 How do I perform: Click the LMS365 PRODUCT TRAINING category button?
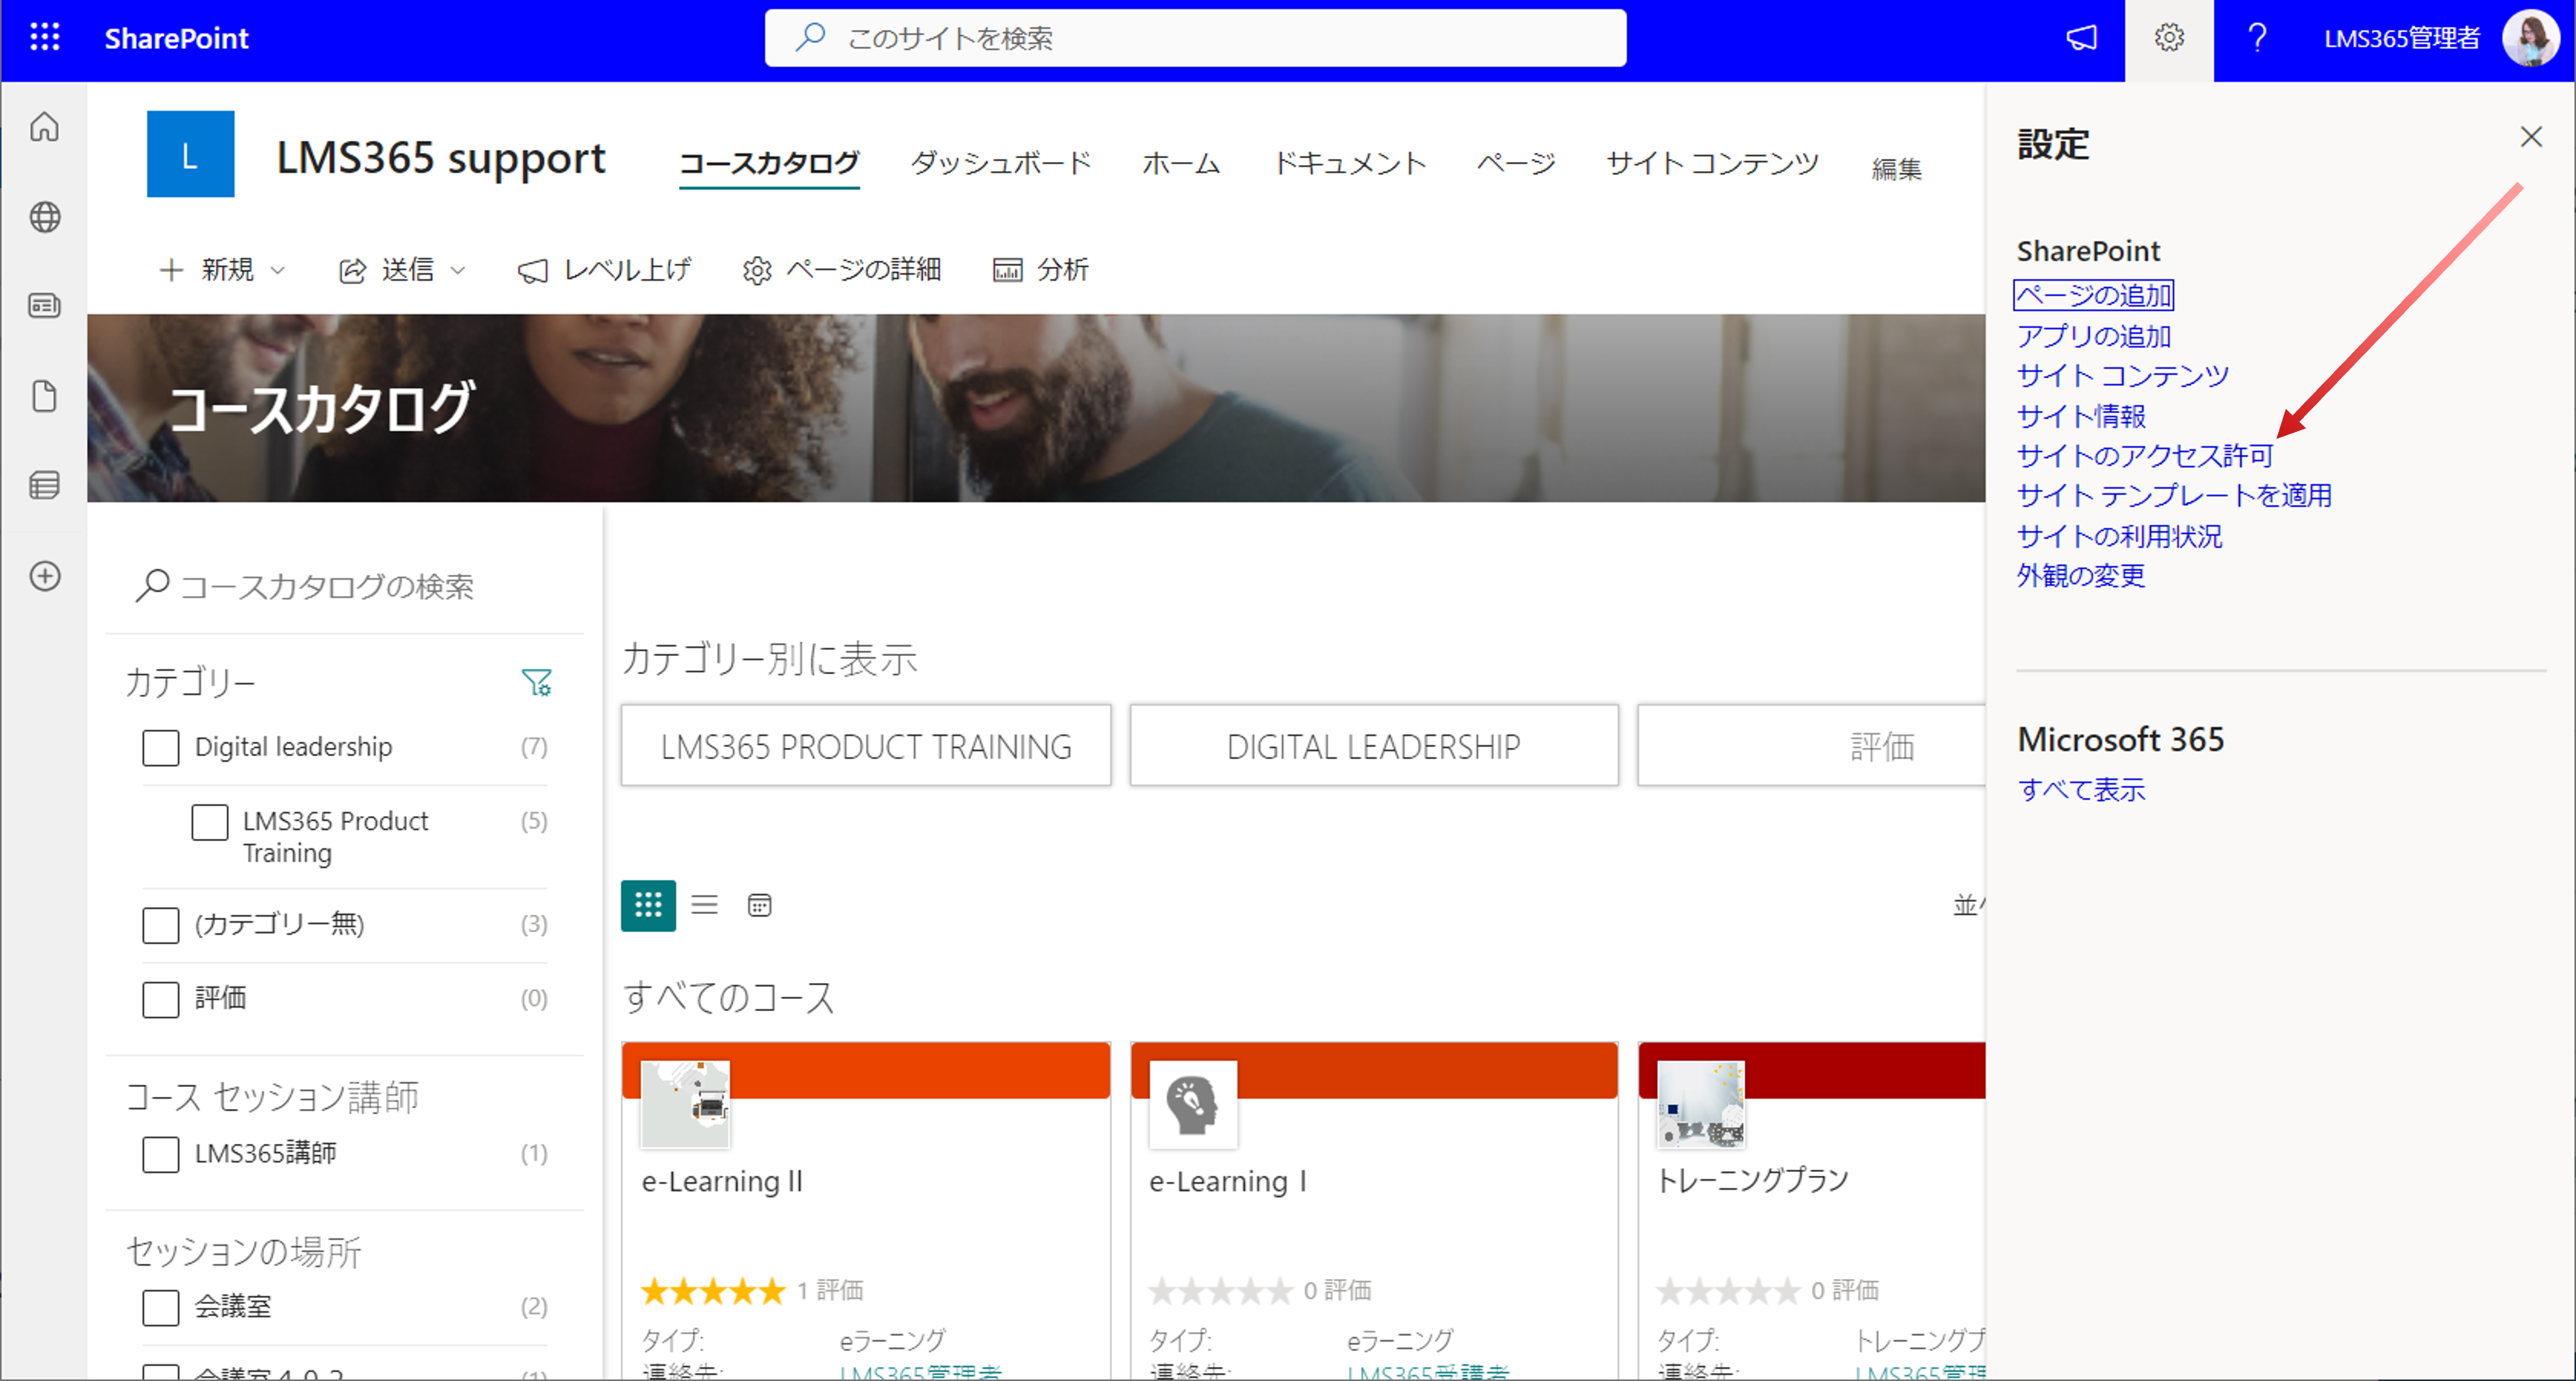point(866,746)
